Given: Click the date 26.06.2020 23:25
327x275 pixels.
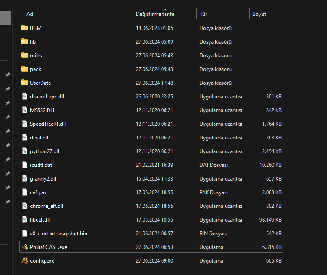Looking at the screenshot, I should coord(154,96).
